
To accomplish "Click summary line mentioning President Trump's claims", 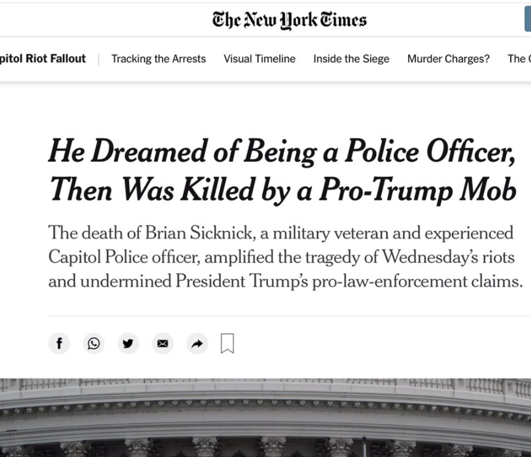I will pyautogui.click(x=286, y=281).
